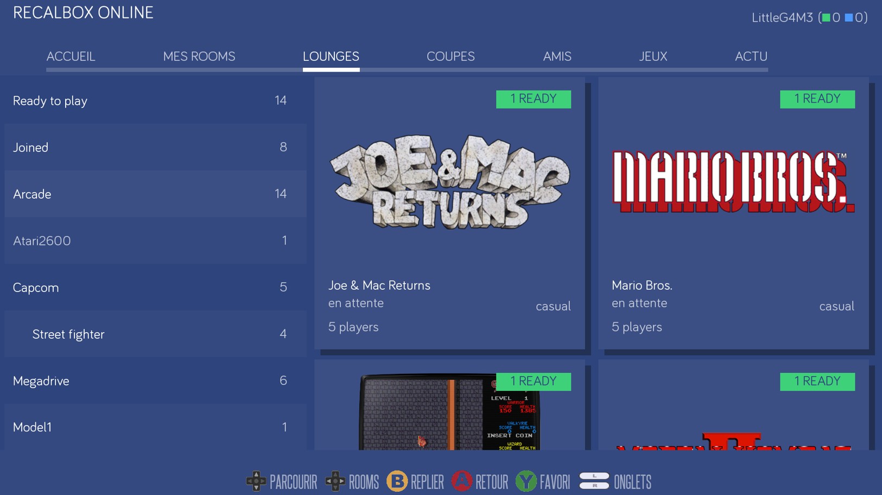
Task: Click the ONGLETS label
Action: (x=632, y=482)
